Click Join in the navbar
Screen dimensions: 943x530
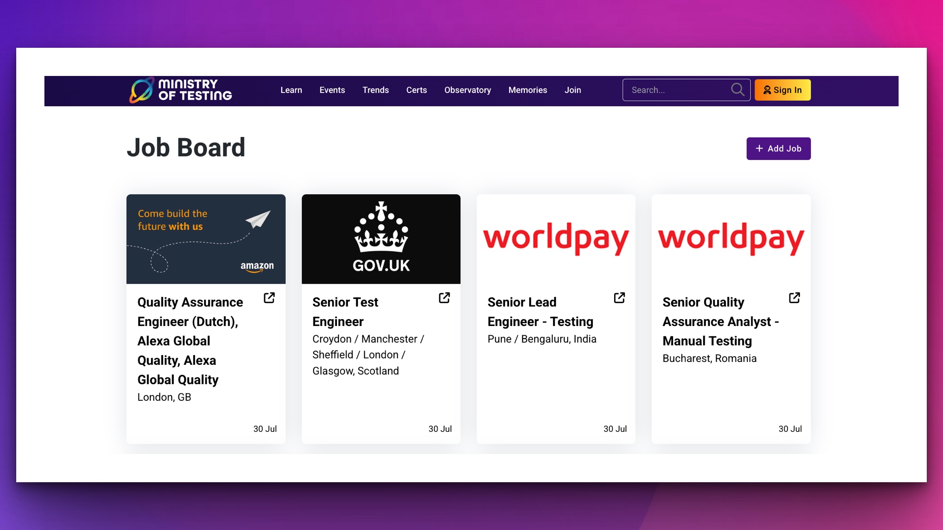[573, 90]
